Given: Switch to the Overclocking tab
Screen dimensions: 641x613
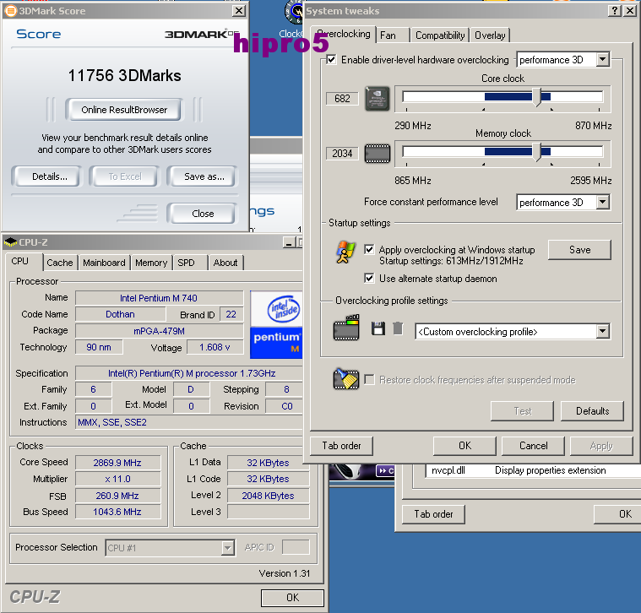Looking at the screenshot, I should 344,34.
